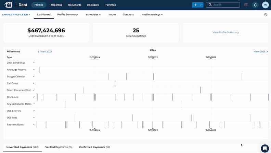
Task: Switch to the Verified Payments tab
Action: [59, 147]
